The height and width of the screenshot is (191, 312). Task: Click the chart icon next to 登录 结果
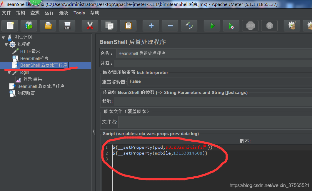19,80
